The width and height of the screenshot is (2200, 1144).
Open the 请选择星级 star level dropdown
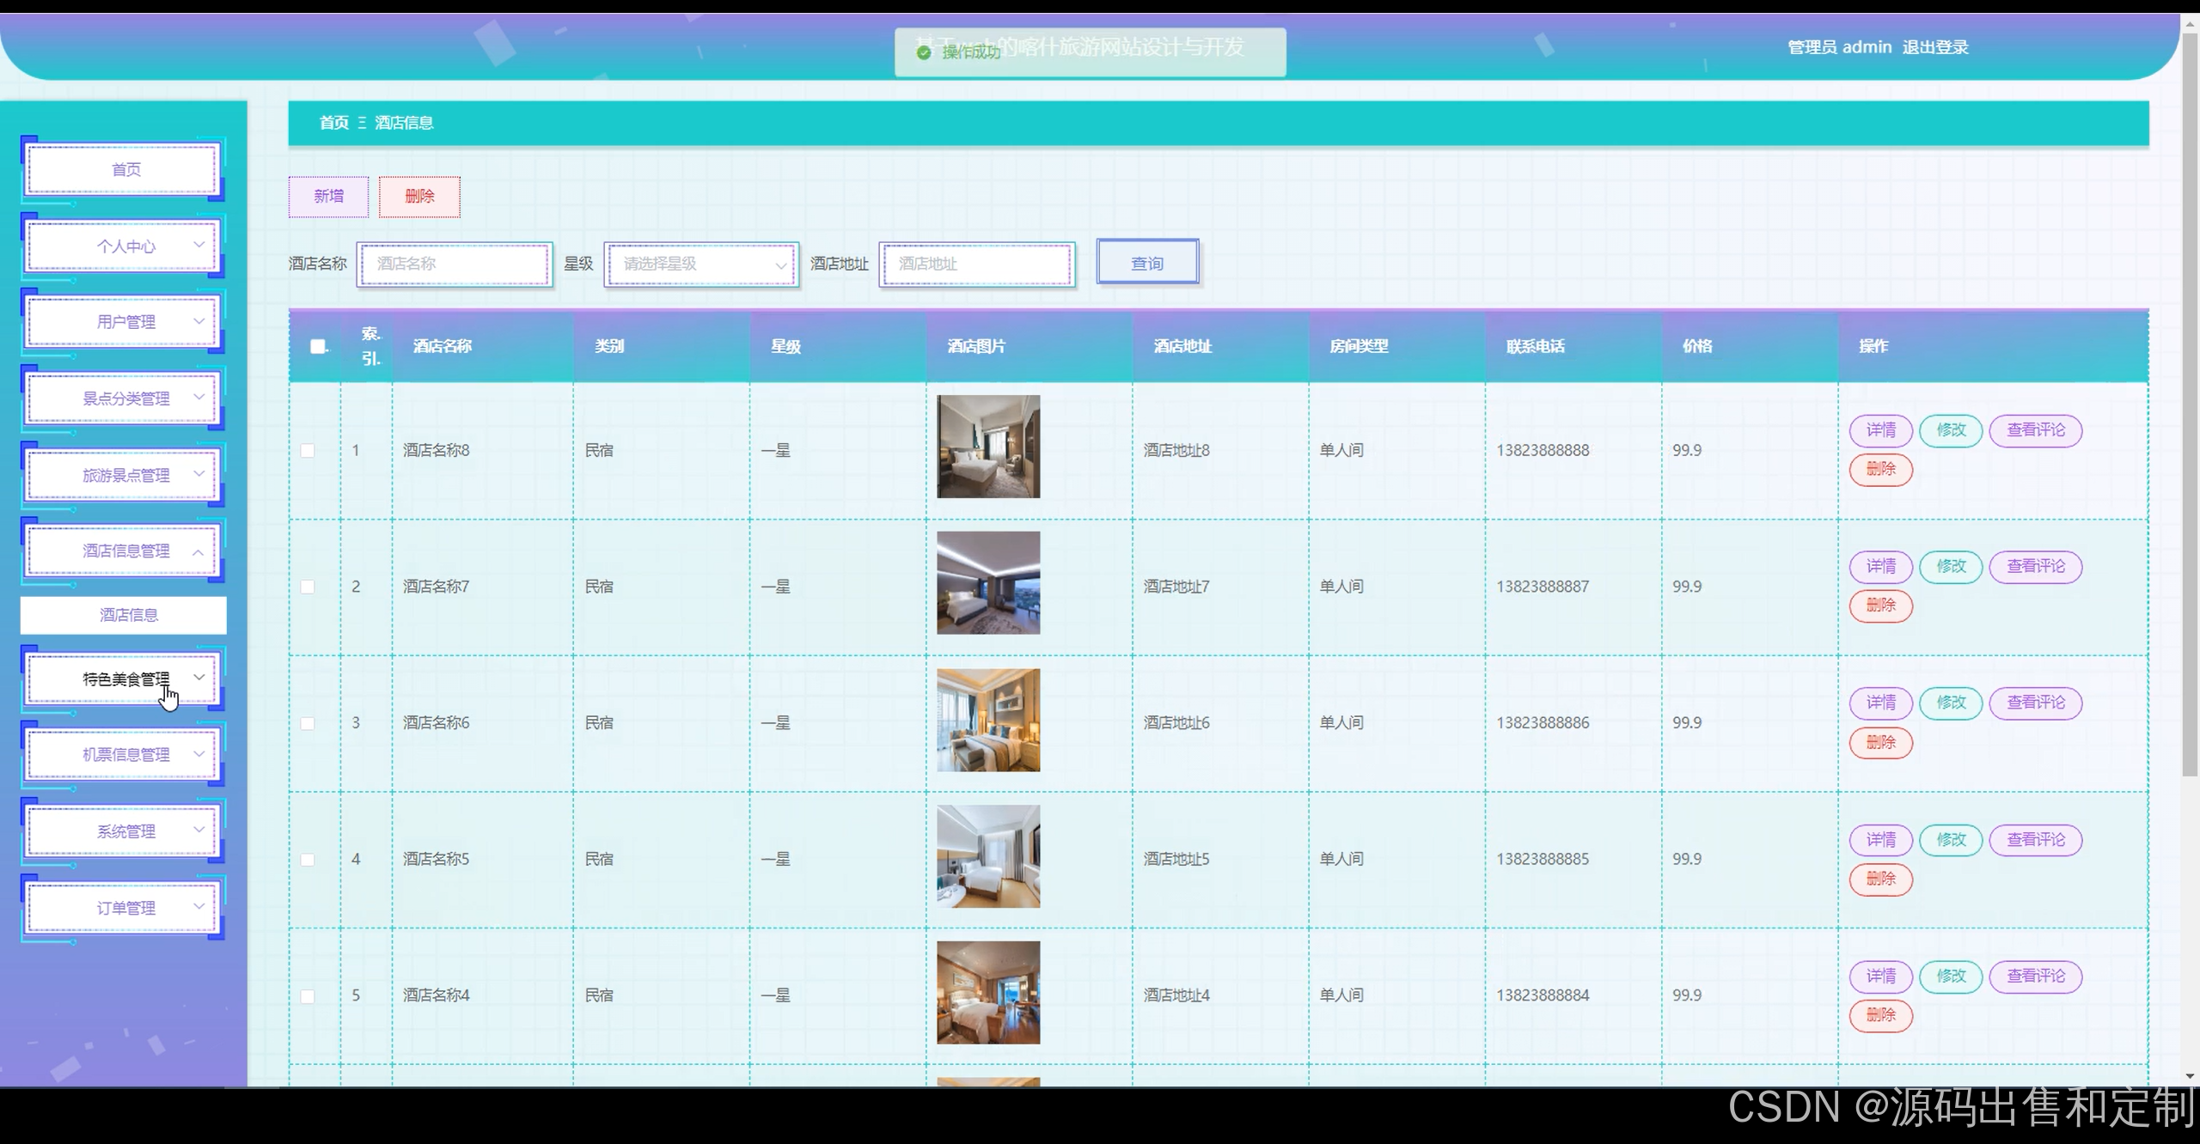701,264
